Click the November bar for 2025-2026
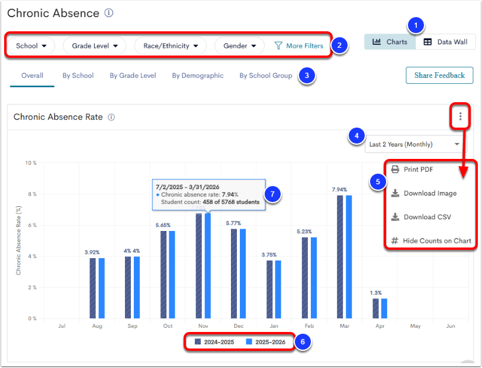482x368 pixels. [207, 266]
